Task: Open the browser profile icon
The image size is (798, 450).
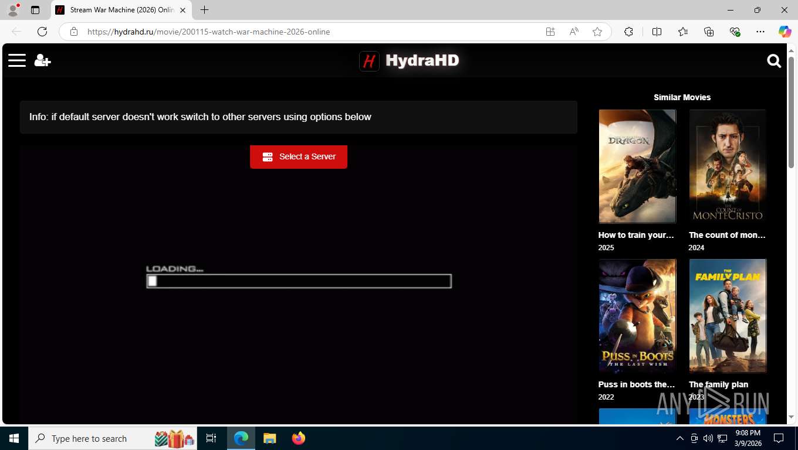Action: click(13, 10)
